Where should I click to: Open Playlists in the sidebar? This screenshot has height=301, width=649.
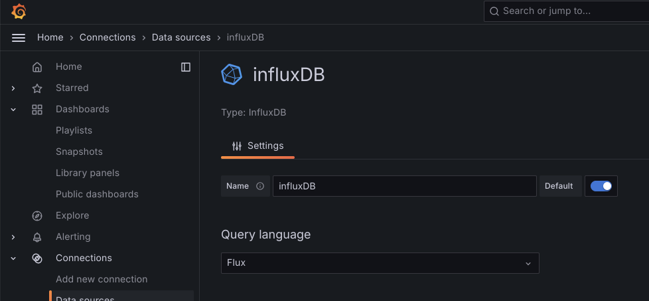tap(74, 131)
